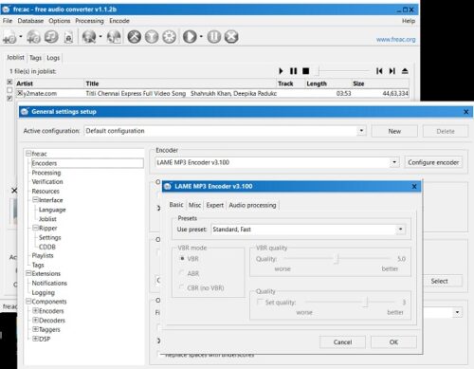Viewport: 474px width, 369px height.
Task: Click the Configure encoder button
Action: (433, 162)
